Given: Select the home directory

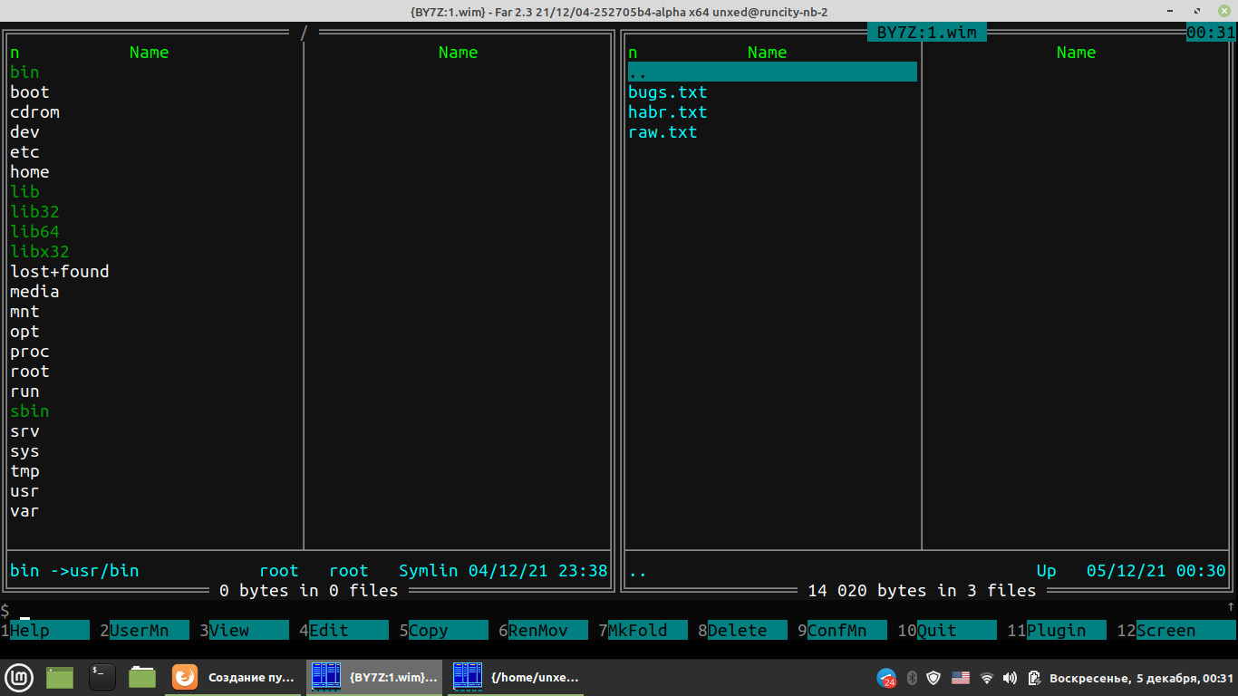Looking at the screenshot, I should [x=30, y=171].
